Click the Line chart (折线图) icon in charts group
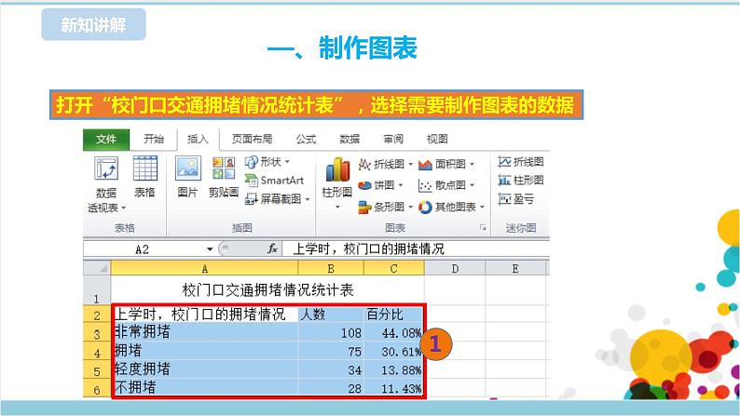Image resolution: width=740 pixels, height=416 pixels. (364, 164)
